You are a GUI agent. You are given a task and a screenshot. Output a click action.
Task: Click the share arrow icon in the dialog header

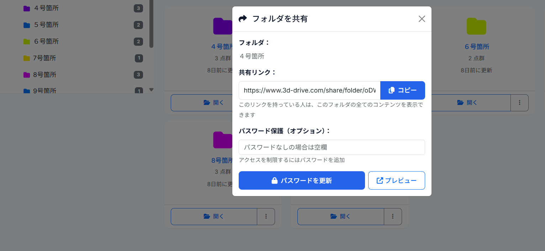tap(242, 18)
